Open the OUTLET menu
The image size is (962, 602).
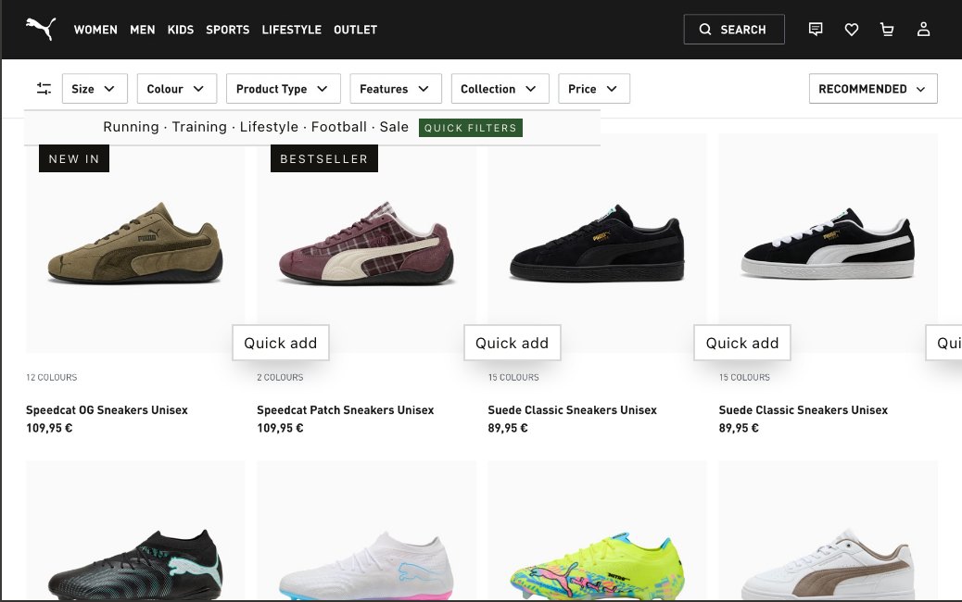coord(355,30)
